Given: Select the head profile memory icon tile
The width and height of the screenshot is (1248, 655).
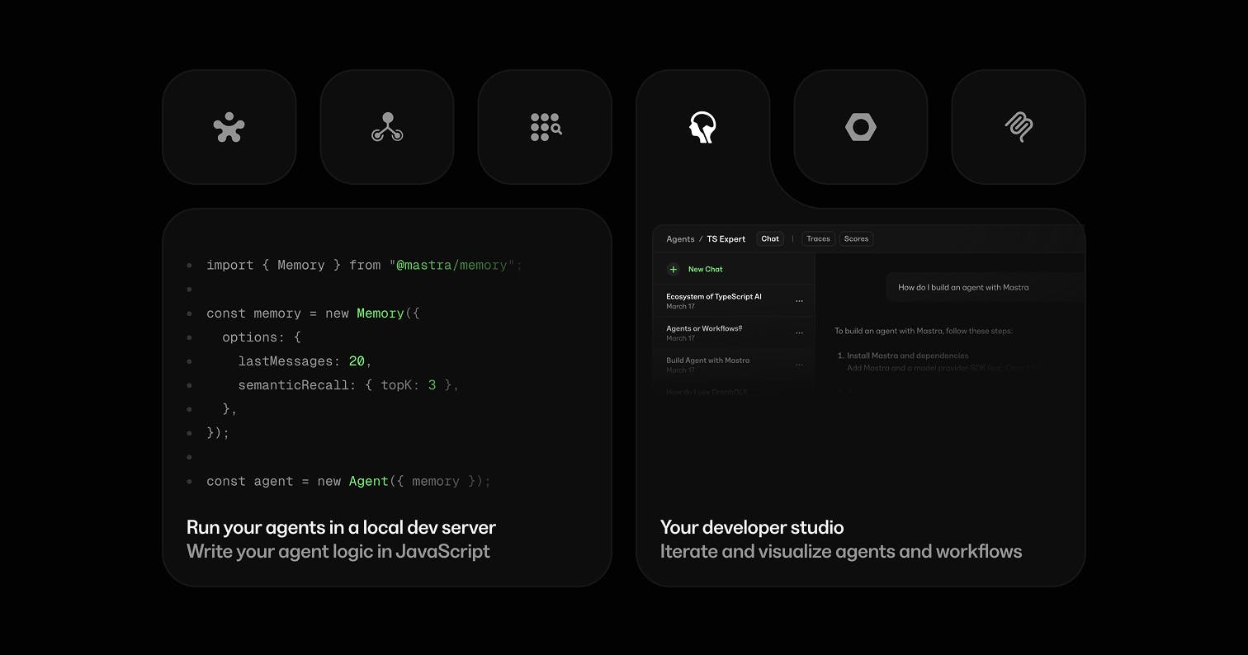Looking at the screenshot, I should [x=702, y=127].
